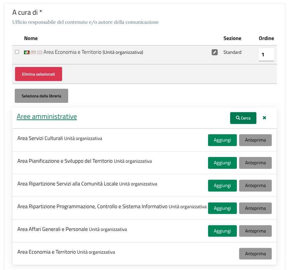Click the Seleziona dalla libreria button
The image size is (290, 270).
[x=41, y=96]
